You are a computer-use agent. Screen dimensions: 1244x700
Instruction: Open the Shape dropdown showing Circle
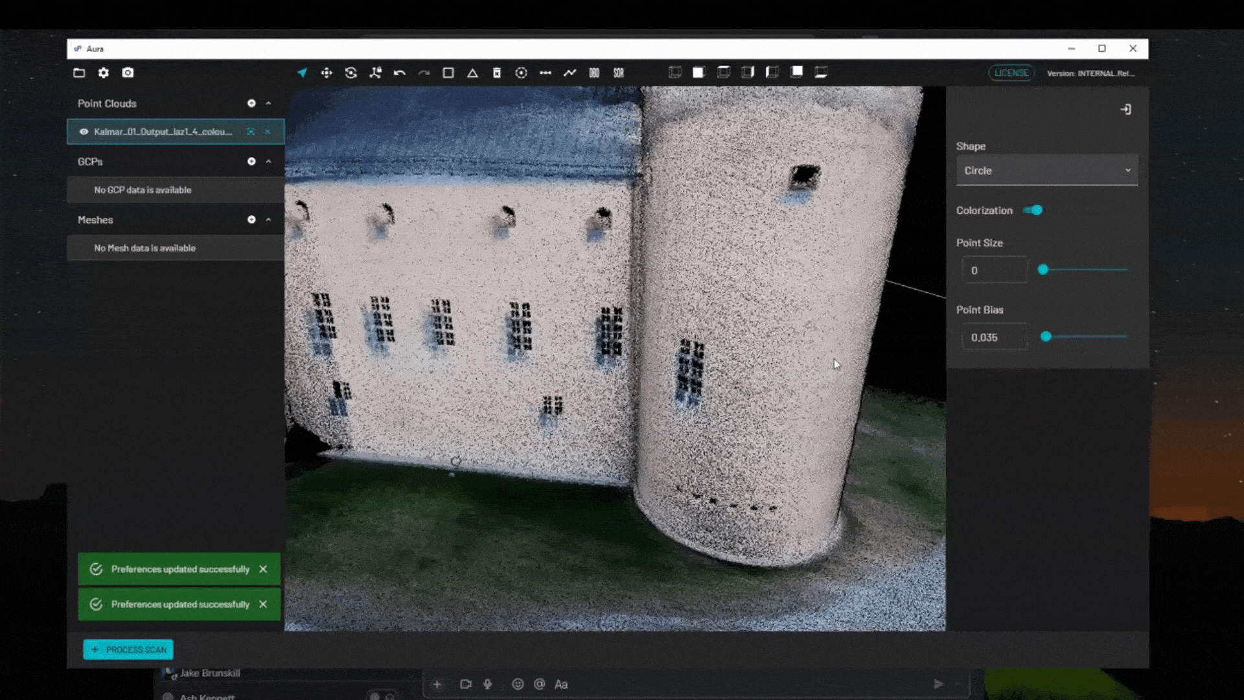(x=1046, y=170)
